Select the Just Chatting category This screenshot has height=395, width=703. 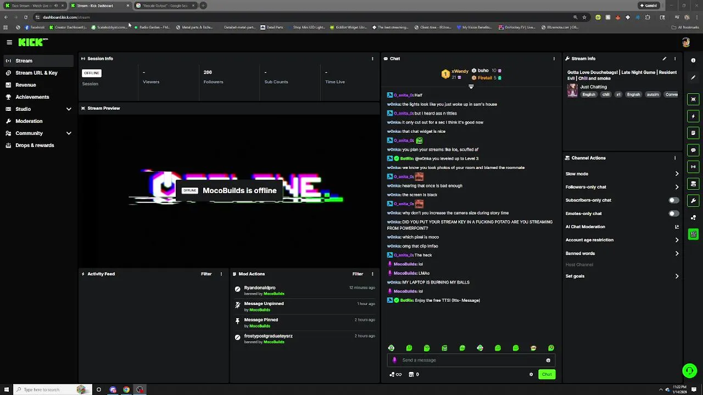[x=593, y=87]
